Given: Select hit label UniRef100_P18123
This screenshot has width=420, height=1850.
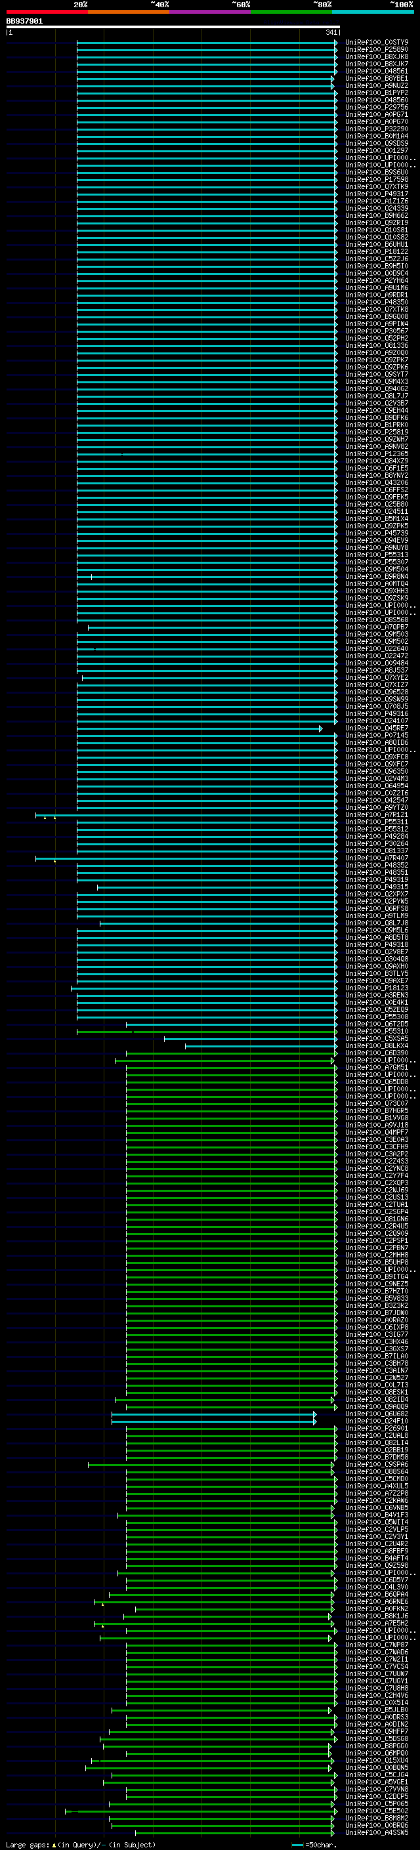Looking at the screenshot, I should click(x=376, y=988).
